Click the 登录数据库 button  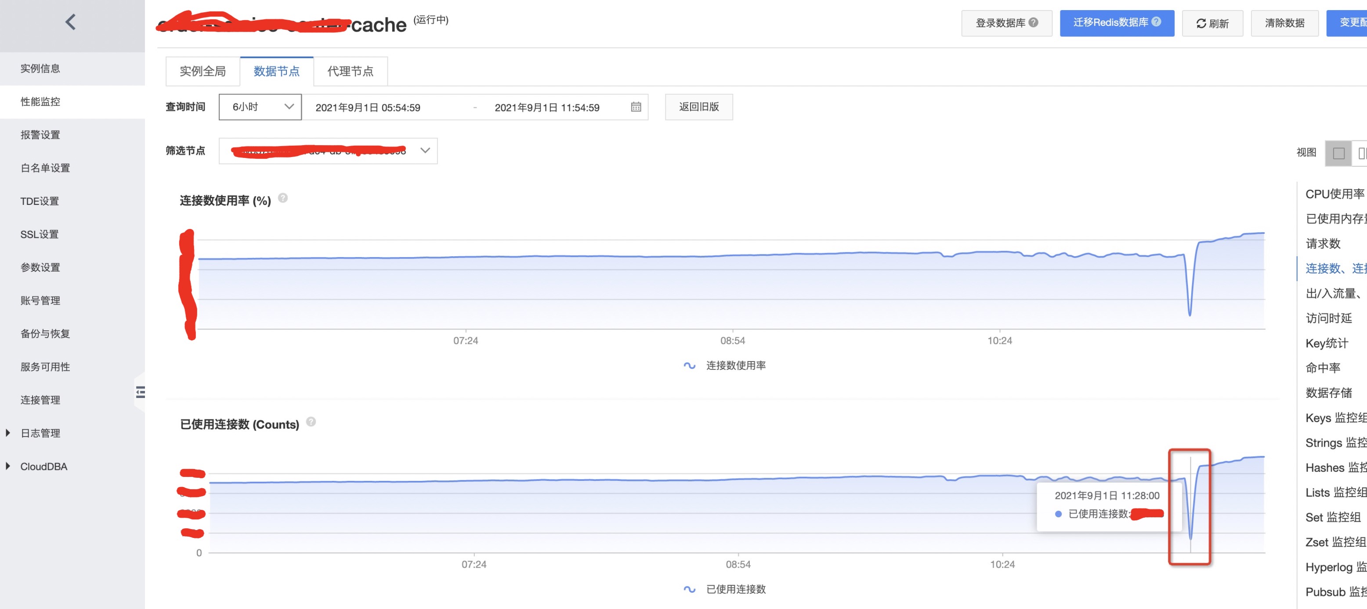click(1007, 23)
